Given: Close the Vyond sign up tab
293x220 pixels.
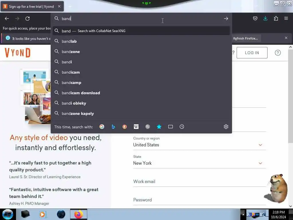Looking at the screenshot, I should pyautogui.click(x=59, y=6).
